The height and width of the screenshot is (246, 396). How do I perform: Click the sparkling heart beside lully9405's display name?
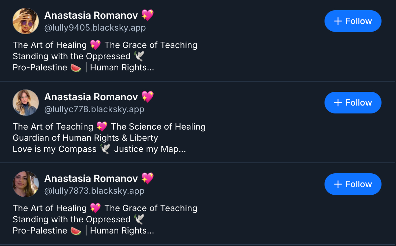tap(147, 15)
